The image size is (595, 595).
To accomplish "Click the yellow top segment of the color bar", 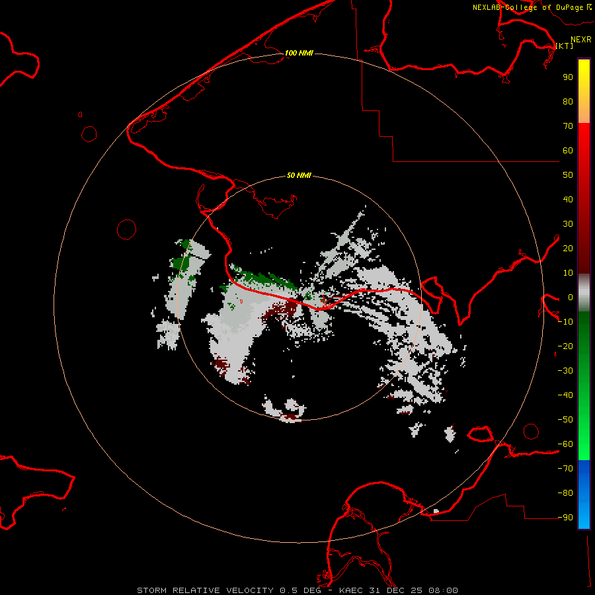I will click(x=584, y=91).
